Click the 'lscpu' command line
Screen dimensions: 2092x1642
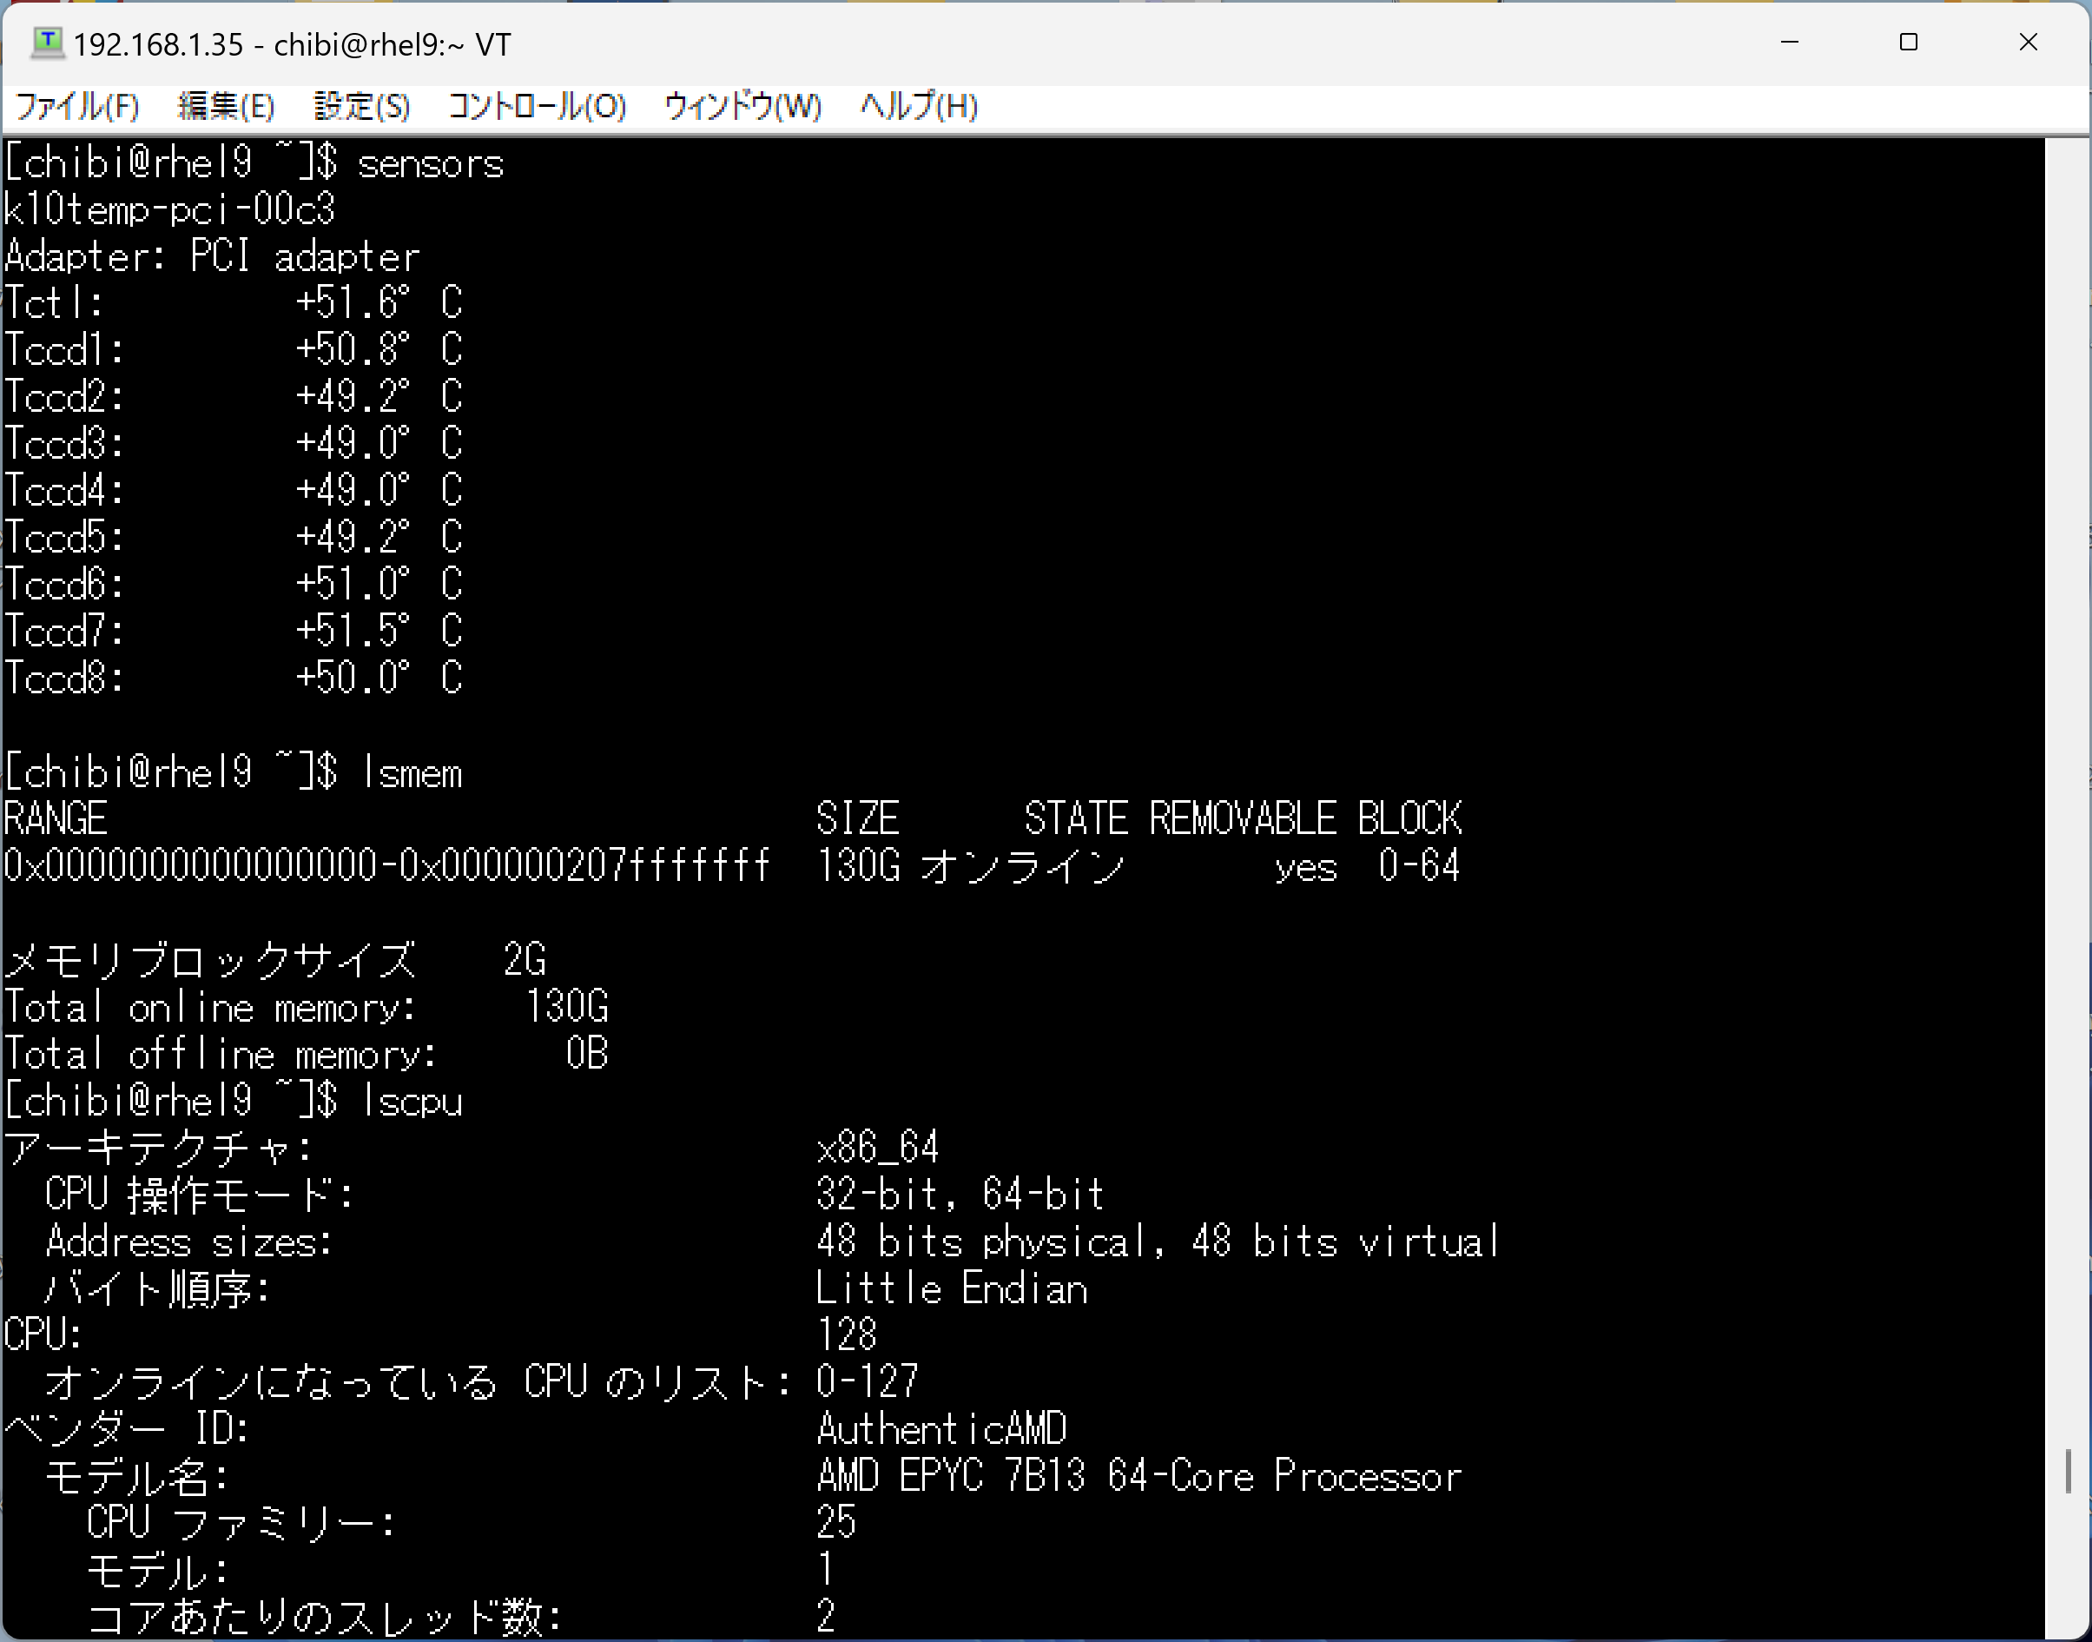coord(412,1102)
